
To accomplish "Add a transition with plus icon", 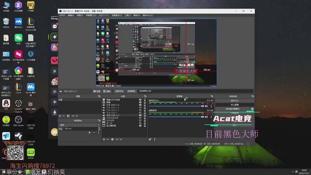I will (89, 133).
